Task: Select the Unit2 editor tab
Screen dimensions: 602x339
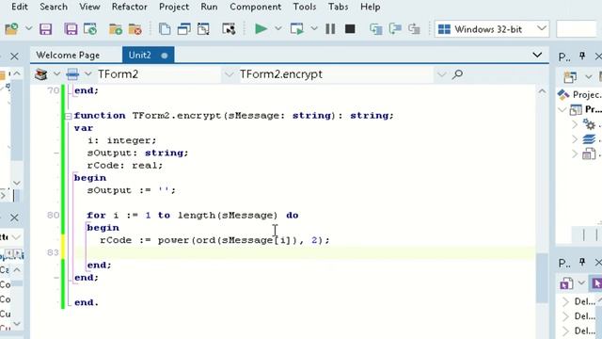Action: point(148,55)
